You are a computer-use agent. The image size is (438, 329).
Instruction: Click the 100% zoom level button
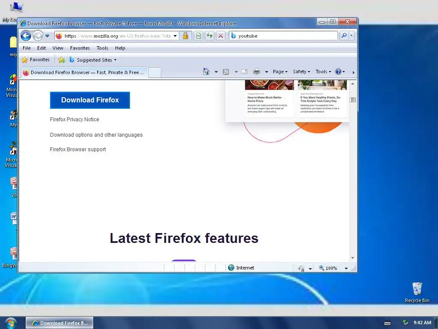[x=328, y=268]
